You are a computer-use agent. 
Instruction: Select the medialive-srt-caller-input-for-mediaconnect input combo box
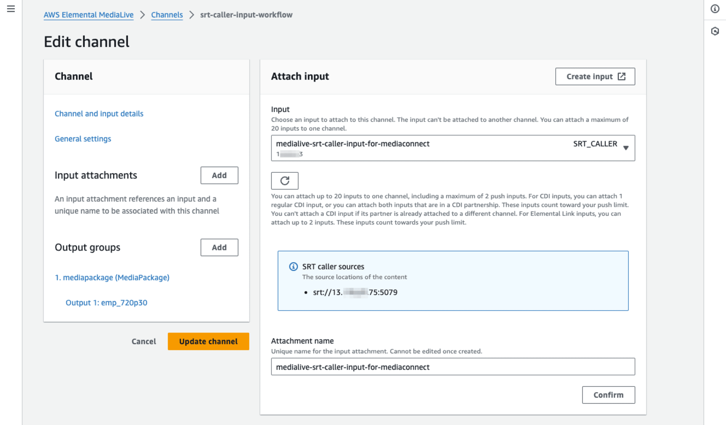tap(453, 148)
